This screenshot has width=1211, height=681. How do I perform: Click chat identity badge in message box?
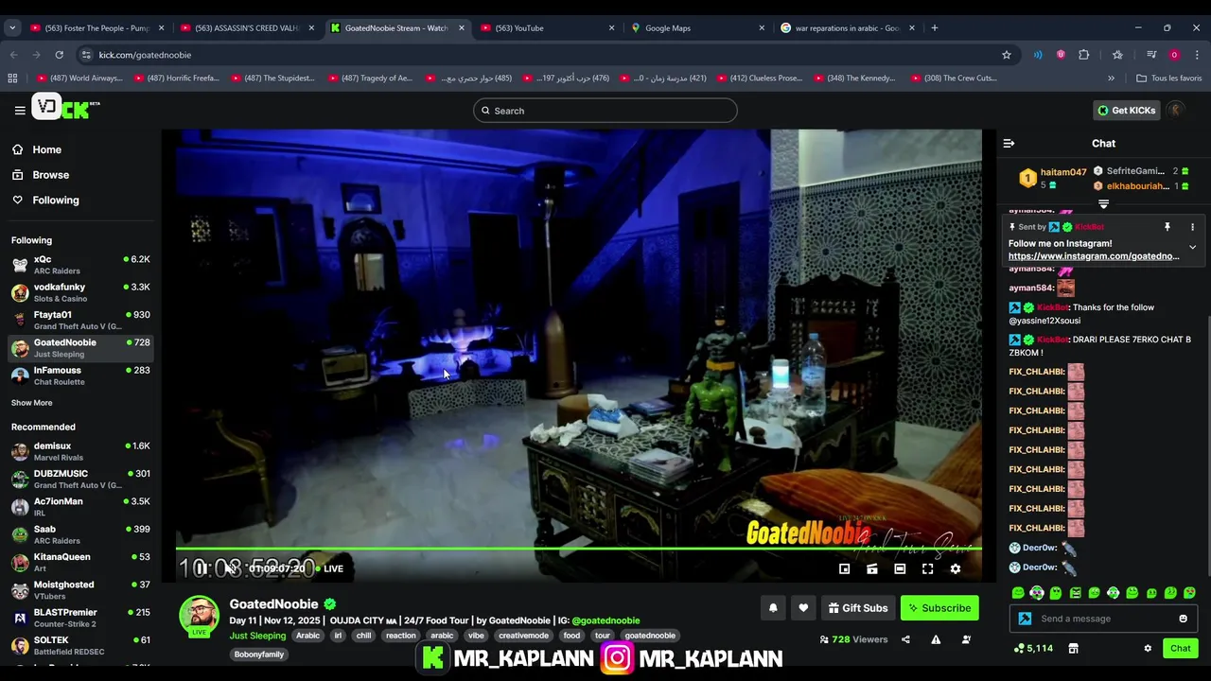pyautogui.click(x=1025, y=619)
